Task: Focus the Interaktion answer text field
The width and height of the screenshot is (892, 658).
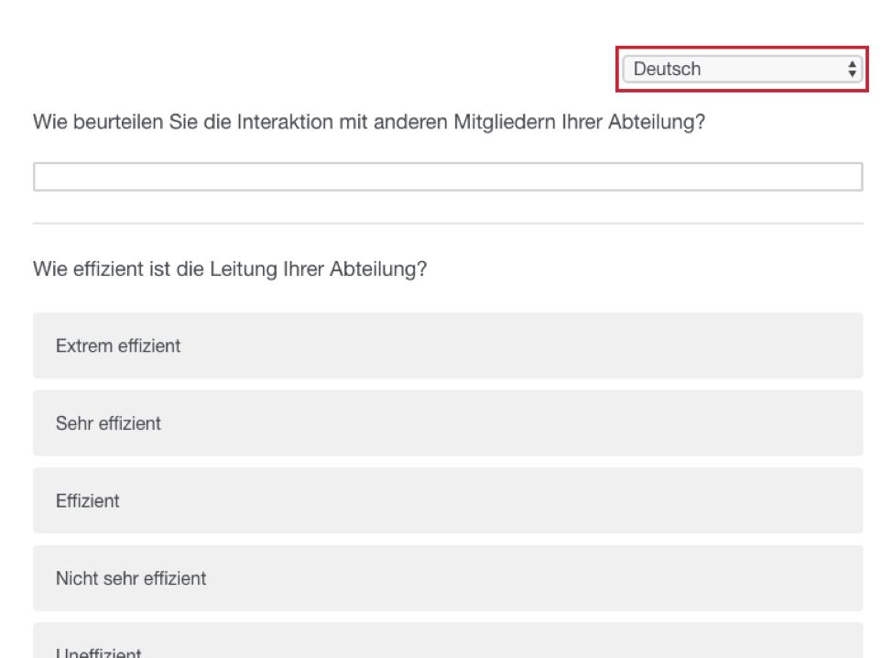Action: click(448, 177)
